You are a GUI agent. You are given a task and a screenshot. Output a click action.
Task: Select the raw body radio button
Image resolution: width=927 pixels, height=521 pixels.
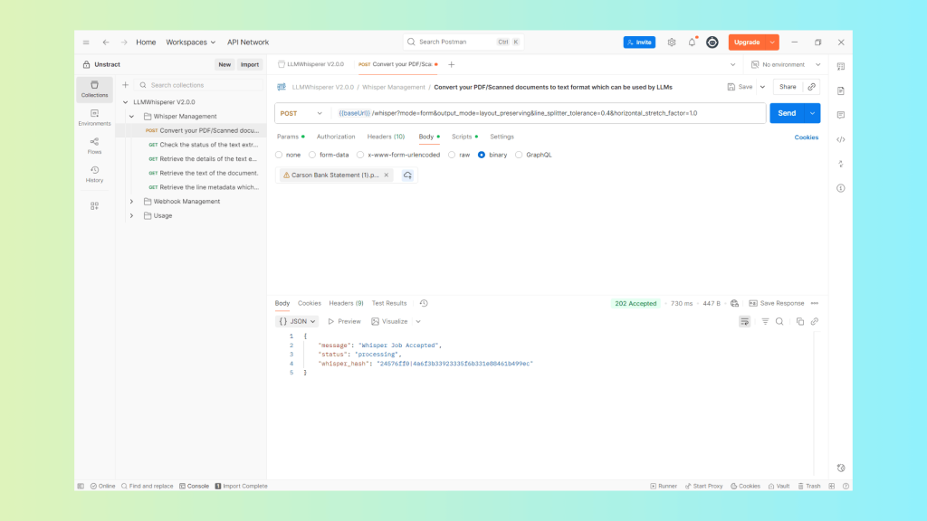(x=452, y=155)
